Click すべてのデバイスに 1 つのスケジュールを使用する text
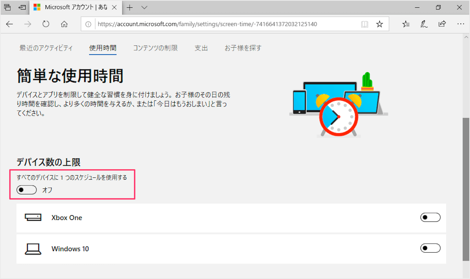Viewport: 470px width, 279px height. [72, 177]
